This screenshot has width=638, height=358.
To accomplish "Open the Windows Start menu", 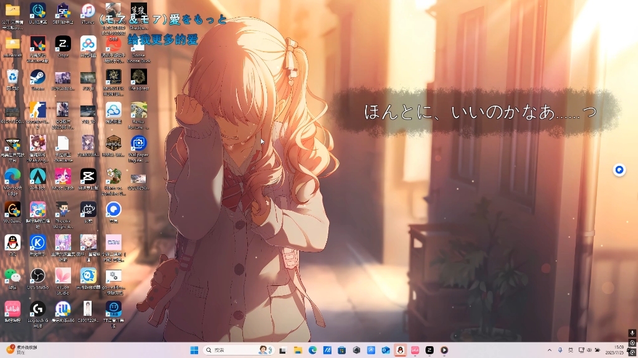I will point(194,350).
